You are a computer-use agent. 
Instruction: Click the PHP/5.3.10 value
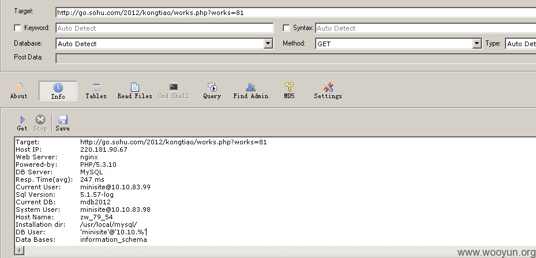(98, 164)
